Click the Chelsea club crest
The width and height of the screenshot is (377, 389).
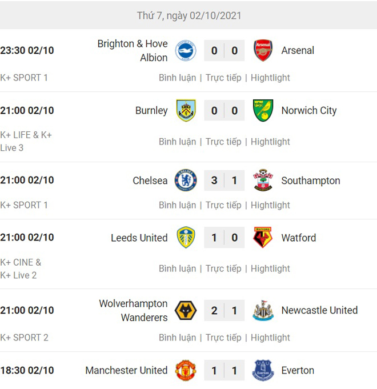(x=185, y=181)
